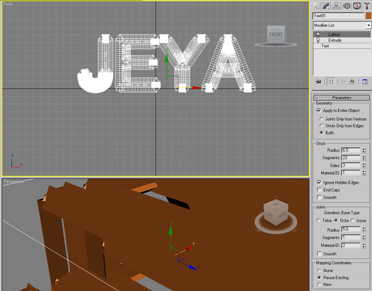Open the Motion command panel tab
The height and width of the screenshot is (291, 372).
pyautogui.click(x=347, y=6)
